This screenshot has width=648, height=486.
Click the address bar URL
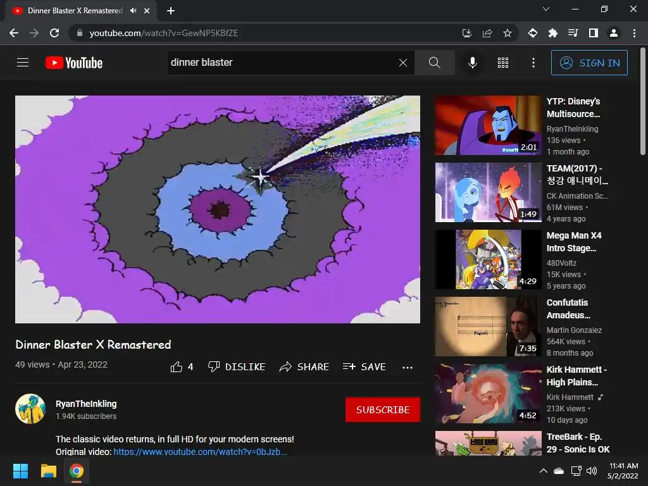164,33
